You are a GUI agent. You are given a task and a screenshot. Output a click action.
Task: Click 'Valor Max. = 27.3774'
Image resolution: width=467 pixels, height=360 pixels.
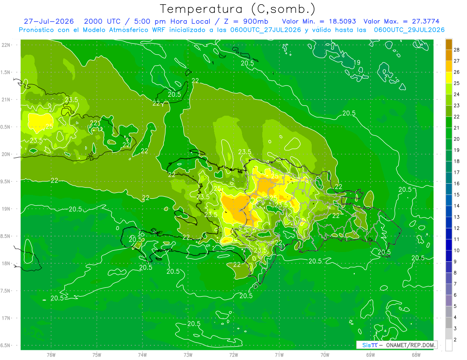(x=402, y=21)
